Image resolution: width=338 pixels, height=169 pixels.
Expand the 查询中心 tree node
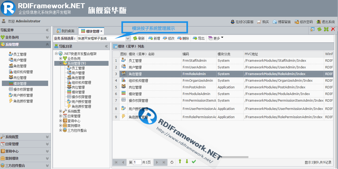(61, 121)
